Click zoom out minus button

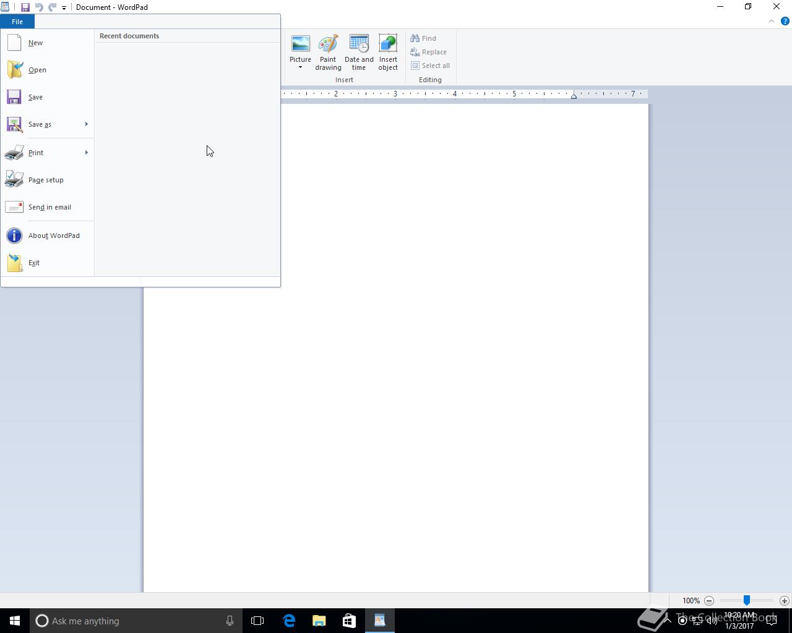709,601
